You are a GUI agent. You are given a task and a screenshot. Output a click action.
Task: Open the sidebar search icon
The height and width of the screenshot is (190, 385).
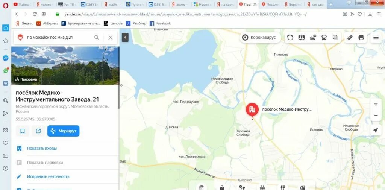pos(5,100)
